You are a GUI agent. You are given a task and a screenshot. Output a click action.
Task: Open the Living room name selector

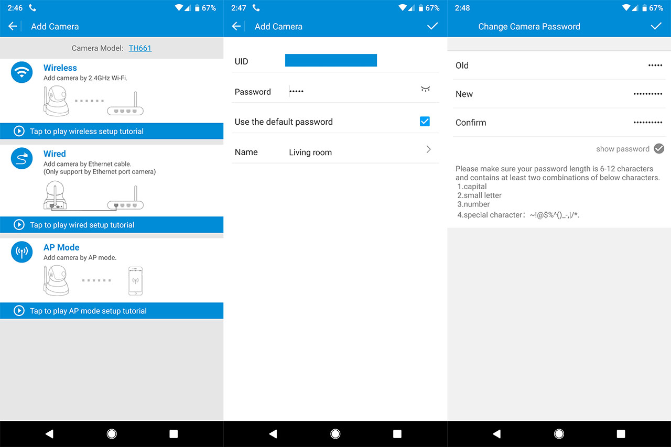(x=310, y=152)
